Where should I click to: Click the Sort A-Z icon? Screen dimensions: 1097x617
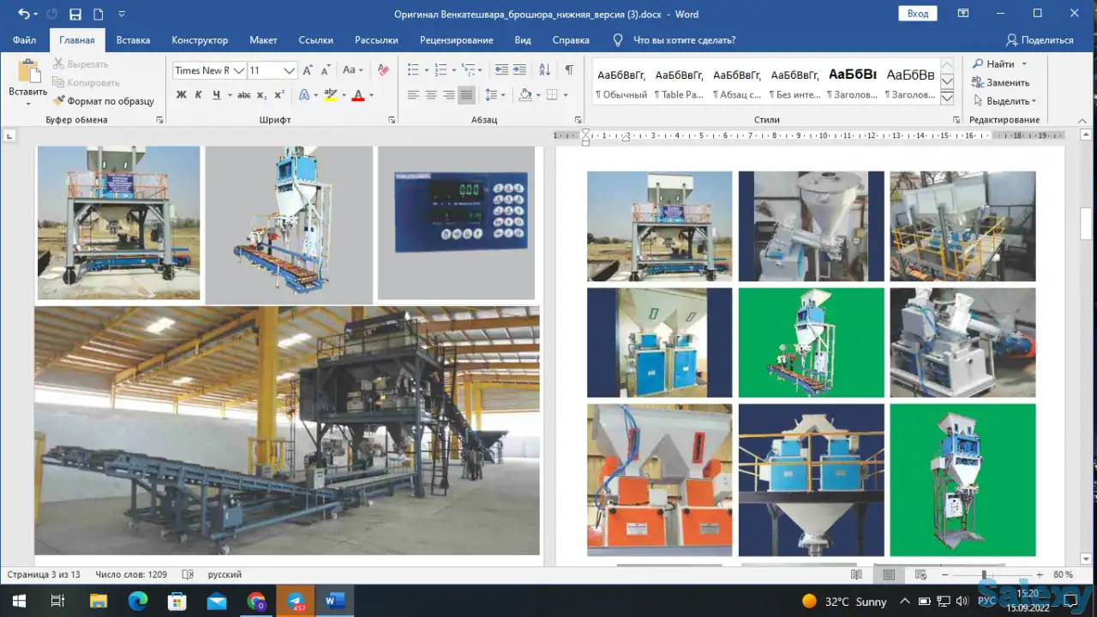coord(544,70)
